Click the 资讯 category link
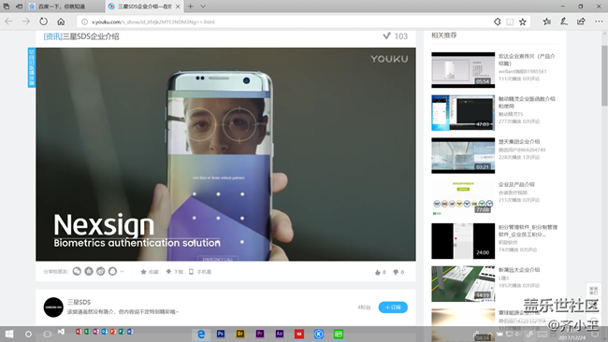608x342 pixels. tap(52, 36)
